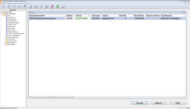Open the Bearbeiten menu
This screenshot has height=109, width=190.
pyautogui.click(x=10, y=3)
